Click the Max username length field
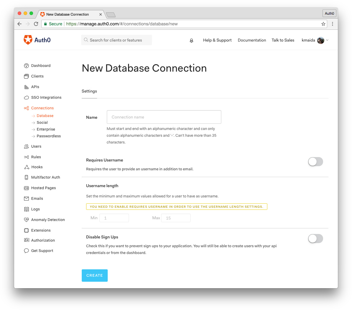This screenshot has height=310, width=352. point(176,218)
